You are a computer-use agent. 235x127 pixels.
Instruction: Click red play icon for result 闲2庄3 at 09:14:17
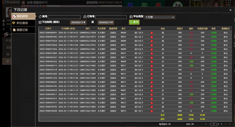pos(152,37)
